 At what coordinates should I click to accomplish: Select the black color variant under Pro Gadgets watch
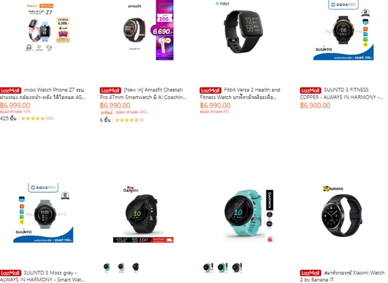[136, 267]
